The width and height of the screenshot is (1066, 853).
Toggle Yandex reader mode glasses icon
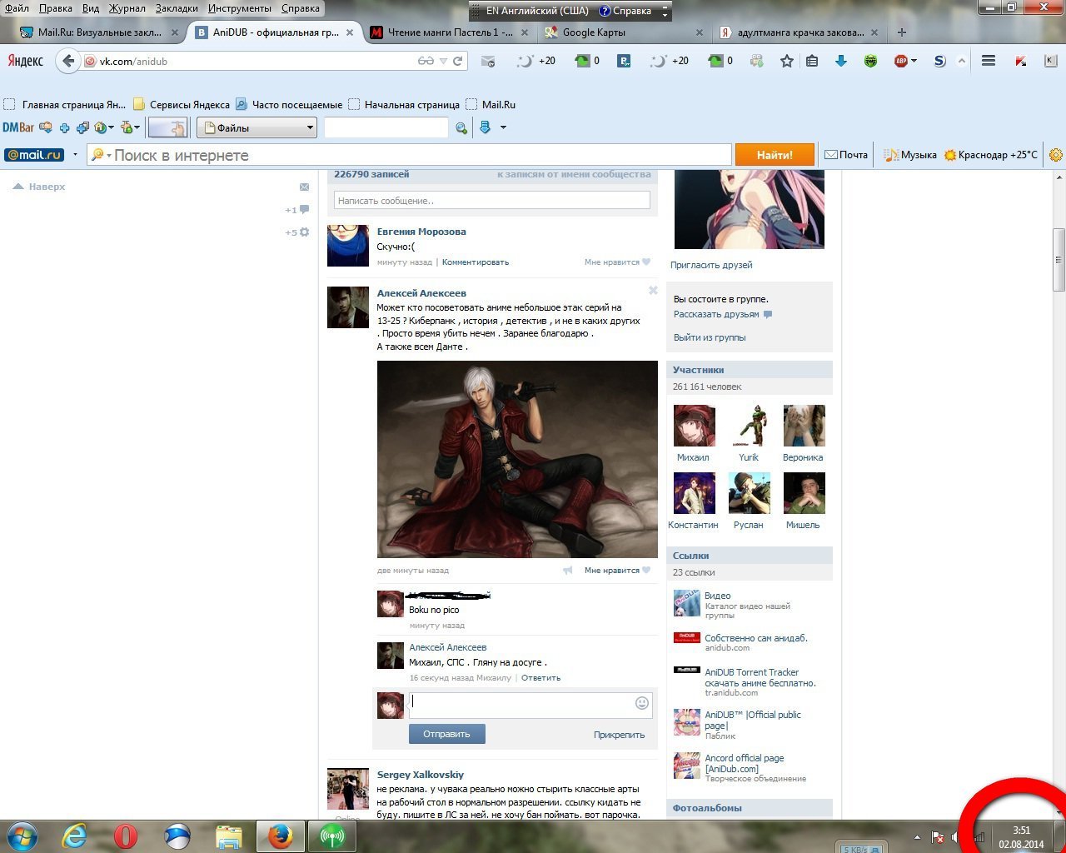pyautogui.click(x=426, y=61)
